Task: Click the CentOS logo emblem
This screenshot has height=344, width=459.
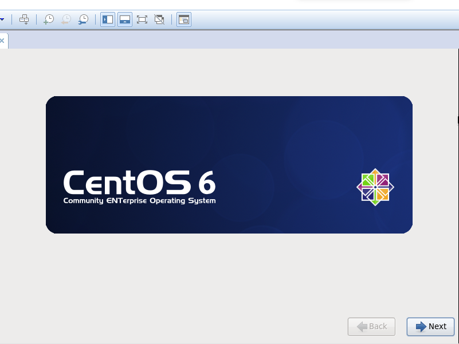Action: [x=375, y=187]
